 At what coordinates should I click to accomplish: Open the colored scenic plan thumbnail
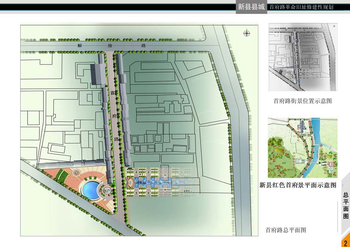pos(303,148)
